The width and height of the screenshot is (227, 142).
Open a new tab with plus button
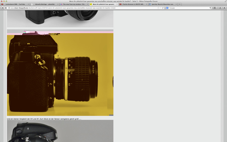pos(180,4)
